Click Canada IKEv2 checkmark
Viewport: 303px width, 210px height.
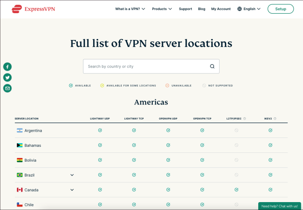pyautogui.click(x=271, y=190)
